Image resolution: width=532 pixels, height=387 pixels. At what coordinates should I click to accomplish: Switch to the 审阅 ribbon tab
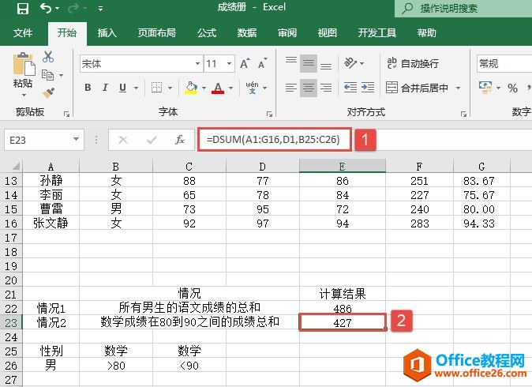point(287,33)
